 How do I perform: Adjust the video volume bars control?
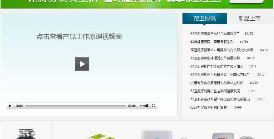(x=144, y=106)
